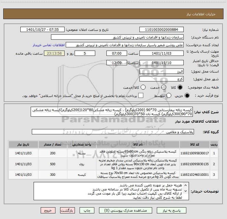Click the تعداد / مقدار column header
The width and height of the screenshot is (227, 219).
coord(53,145)
